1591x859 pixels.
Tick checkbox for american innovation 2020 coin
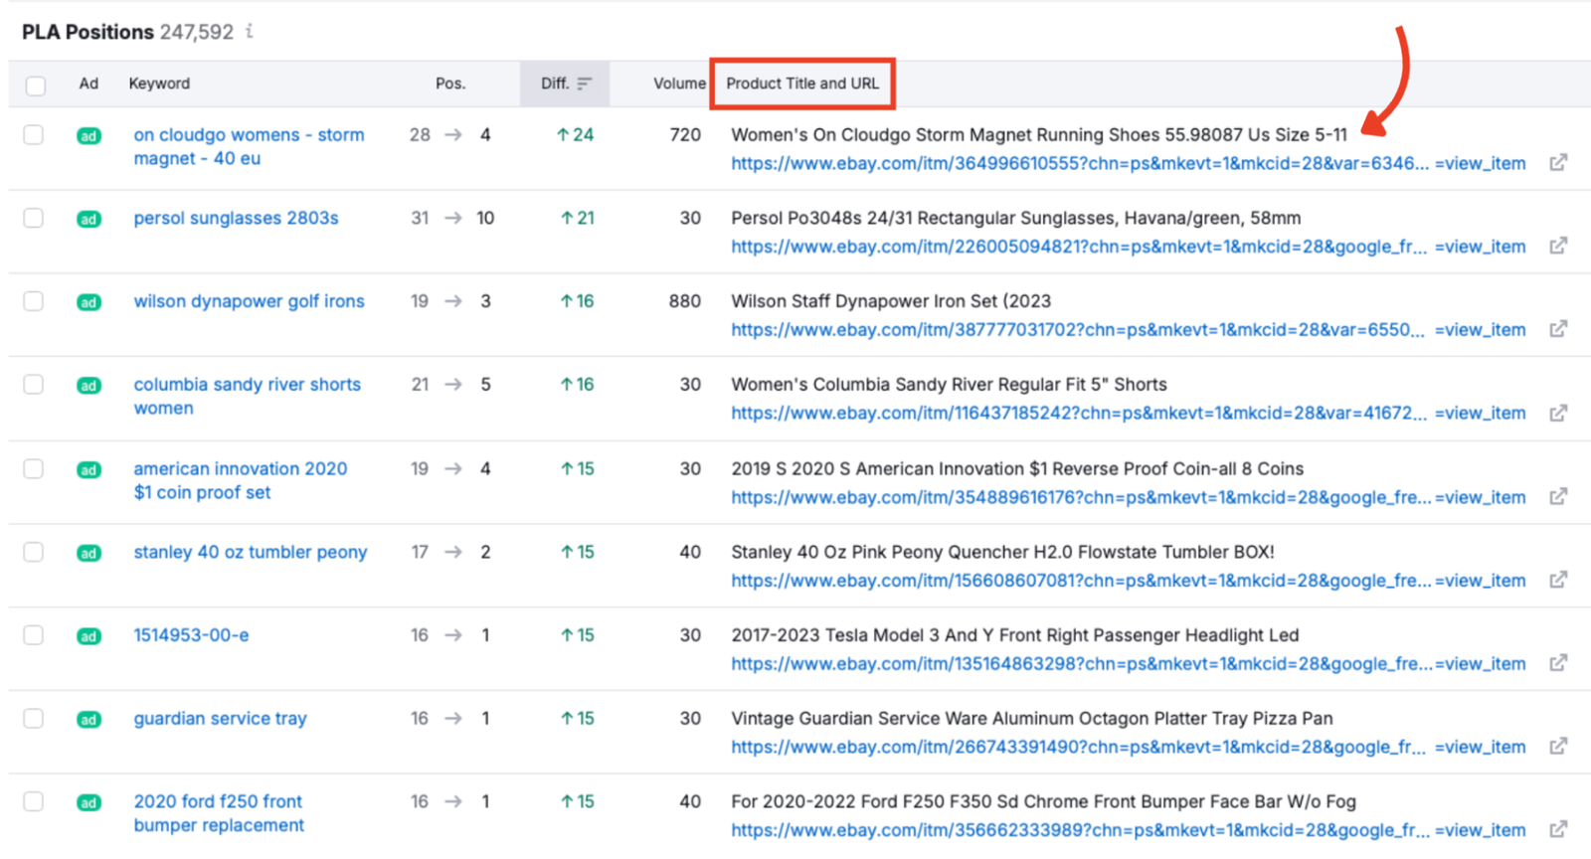(34, 468)
